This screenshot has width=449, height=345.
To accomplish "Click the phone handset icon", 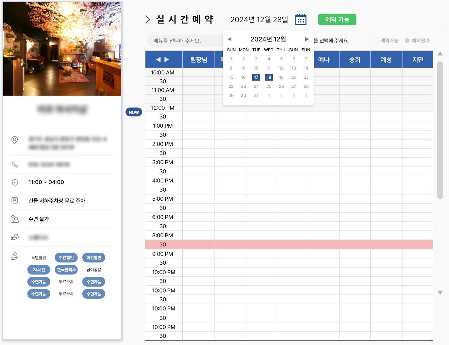I will pos(15,165).
